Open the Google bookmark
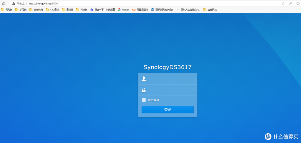 tap(124, 9)
